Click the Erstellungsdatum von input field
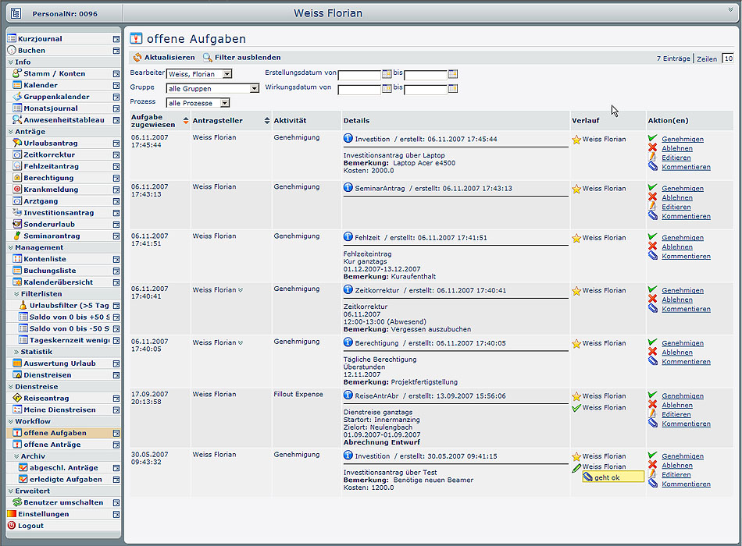This screenshot has height=546, width=742. tap(359, 75)
